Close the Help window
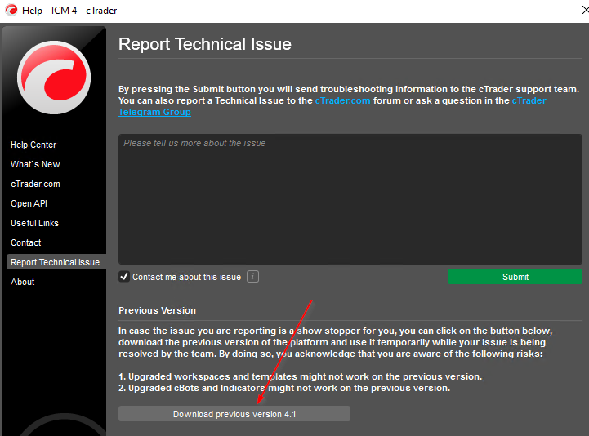 [x=584, y=10]
